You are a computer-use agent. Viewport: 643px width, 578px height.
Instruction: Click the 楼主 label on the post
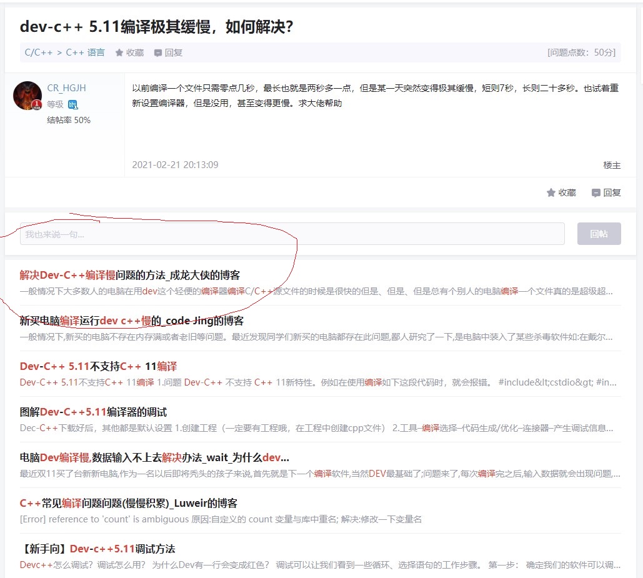(x=612, y=165)
